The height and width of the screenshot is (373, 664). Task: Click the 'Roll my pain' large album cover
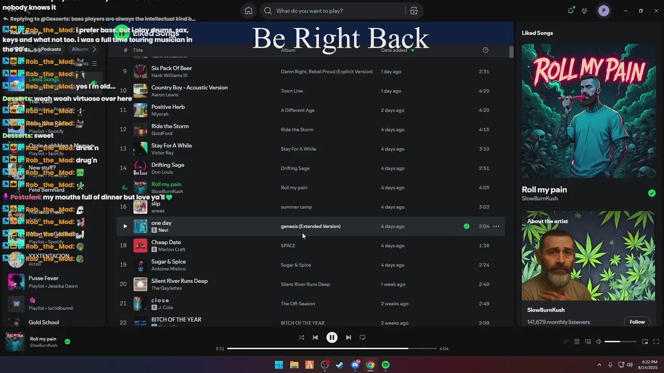pyautogui.click(x=588, y=111)
